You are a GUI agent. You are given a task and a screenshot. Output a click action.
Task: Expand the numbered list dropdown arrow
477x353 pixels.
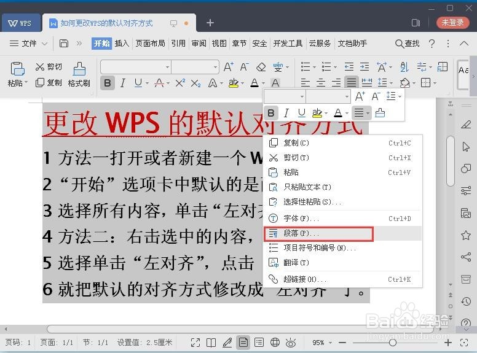point(335,67)
